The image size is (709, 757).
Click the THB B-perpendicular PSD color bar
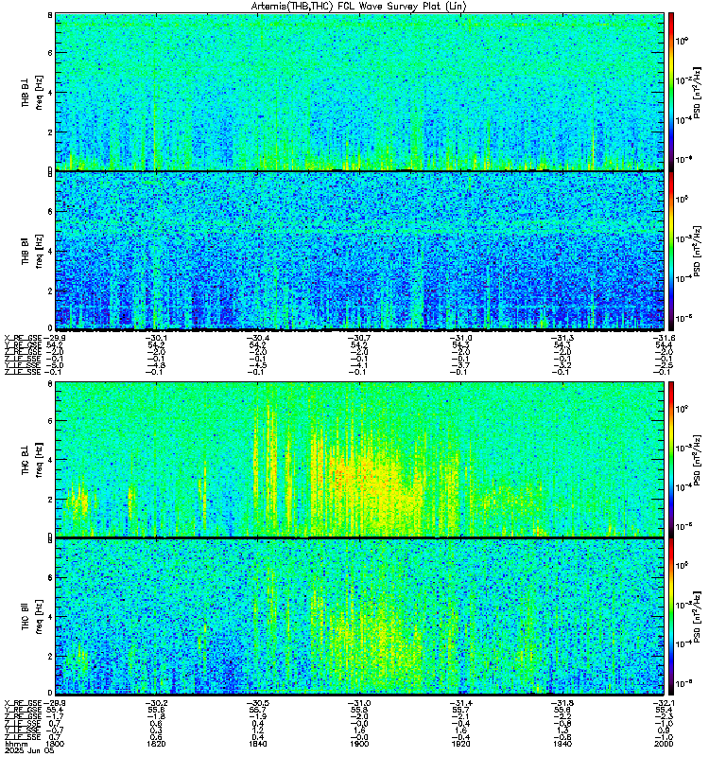671,92
